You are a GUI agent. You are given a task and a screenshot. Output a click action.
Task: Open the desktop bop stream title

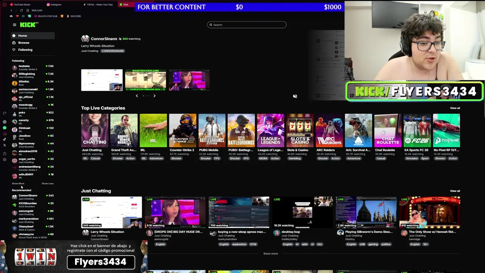pos(291,232)
